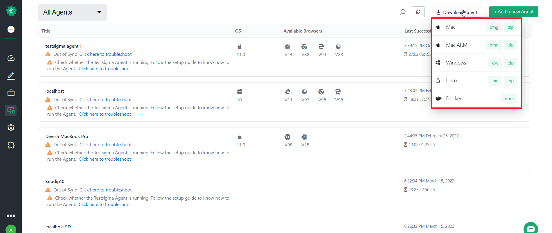Click the OS column header
The width and height of the screenshot is (552, 233).
(238, 31)
